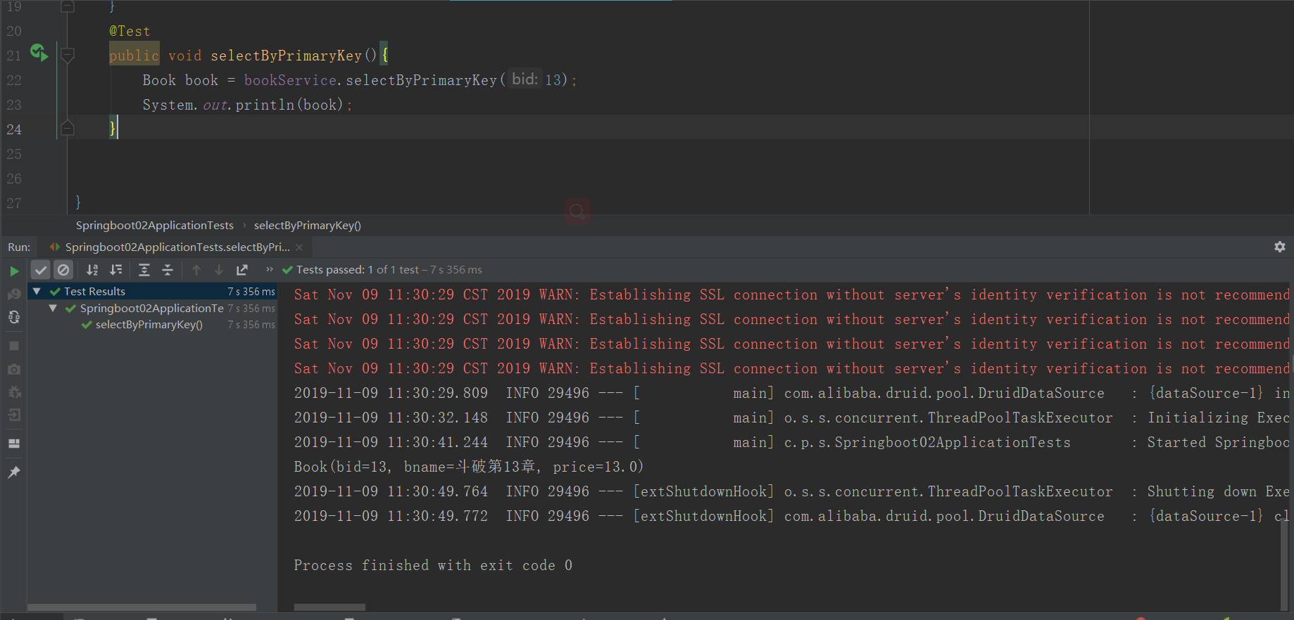Click the Exit arrow-into-box icon
The height and width of the screenshot is (620, 1294).
coord(14,415)
